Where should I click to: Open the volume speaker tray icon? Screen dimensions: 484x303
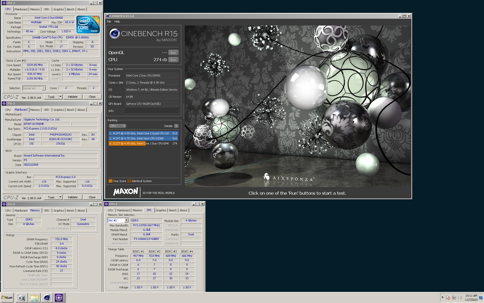[x=460, y=298]
